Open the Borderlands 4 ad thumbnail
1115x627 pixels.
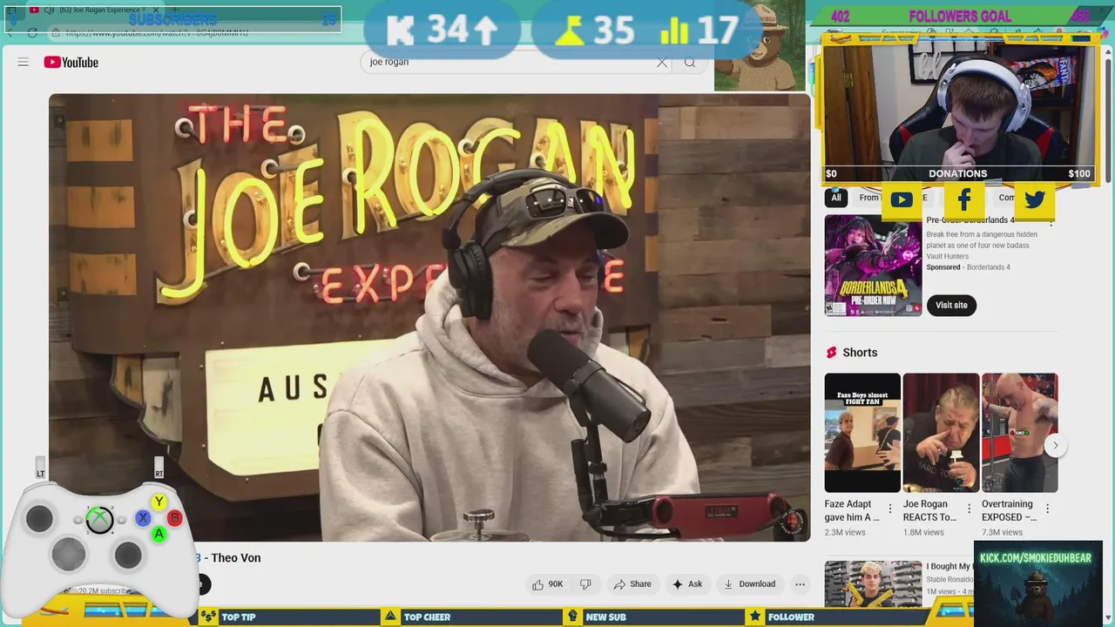873,266
